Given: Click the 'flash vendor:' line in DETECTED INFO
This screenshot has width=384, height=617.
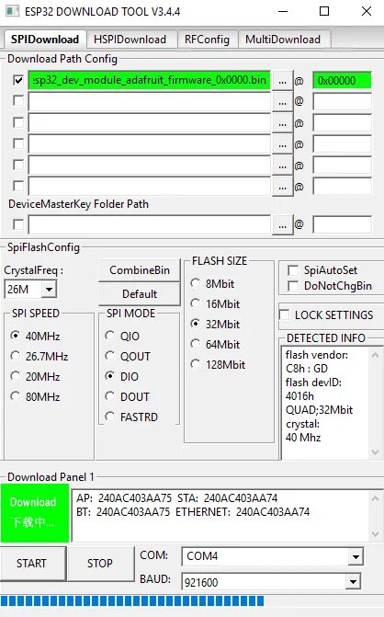Looking at the screenshot, I should 317,355.
